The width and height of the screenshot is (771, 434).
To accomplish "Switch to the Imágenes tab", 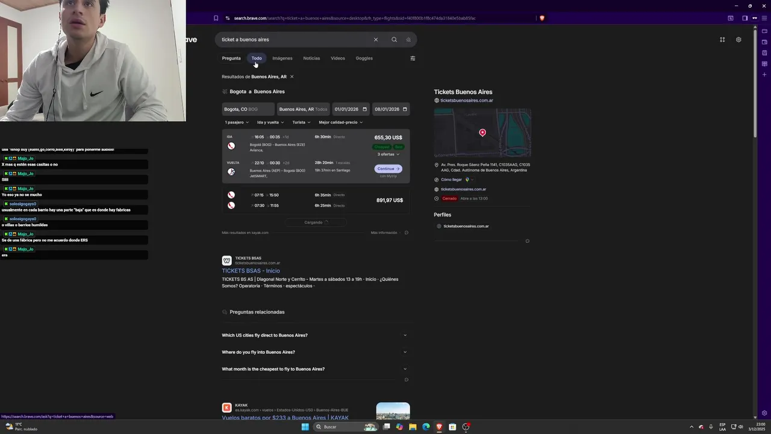I will (x=282, y=58).
